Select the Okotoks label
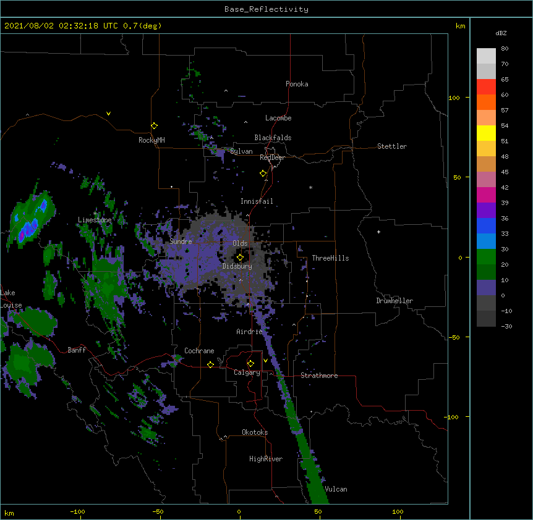The height and width of the screenshot is (520, 533). pos(255,432)
